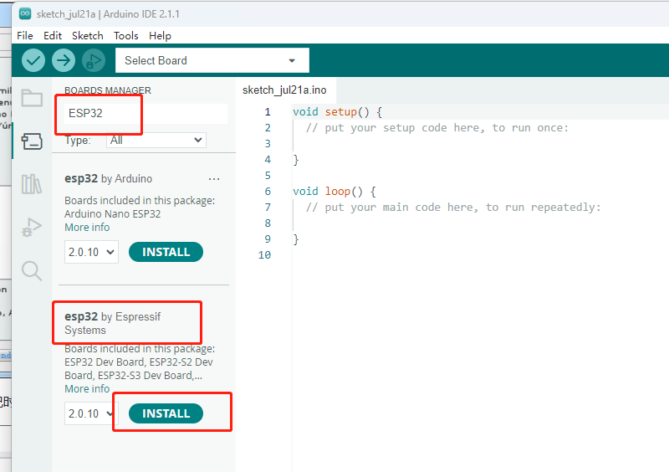Open More info for Espressif esp32 package
669x472 pixels.
(87, 388)
